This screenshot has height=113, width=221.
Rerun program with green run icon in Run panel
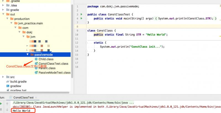[x=1, y=104]
